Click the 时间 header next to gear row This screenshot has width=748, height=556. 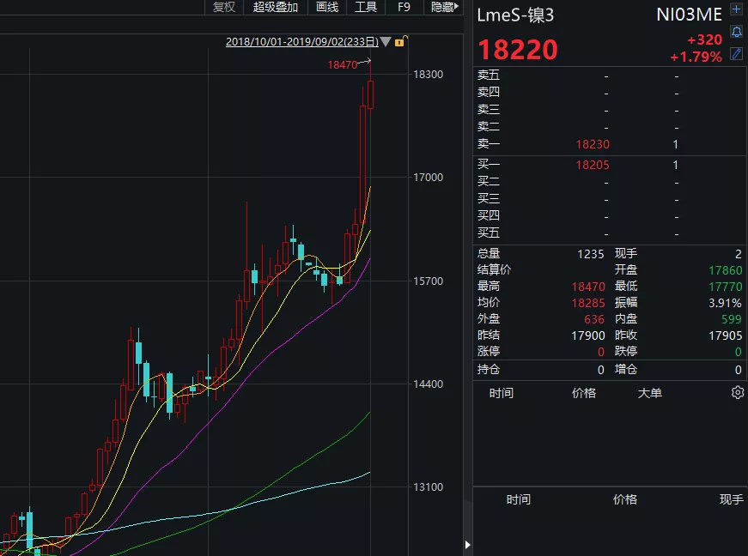point(502,393)
